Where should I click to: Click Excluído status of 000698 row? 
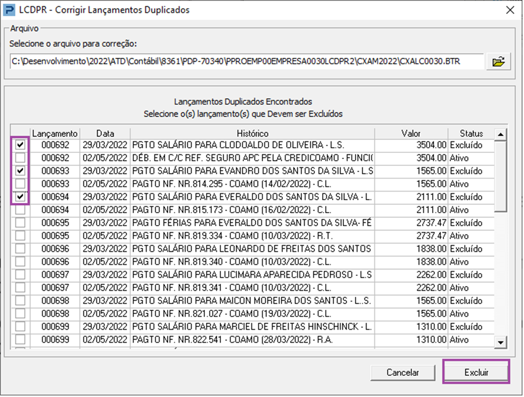point(466,300)
